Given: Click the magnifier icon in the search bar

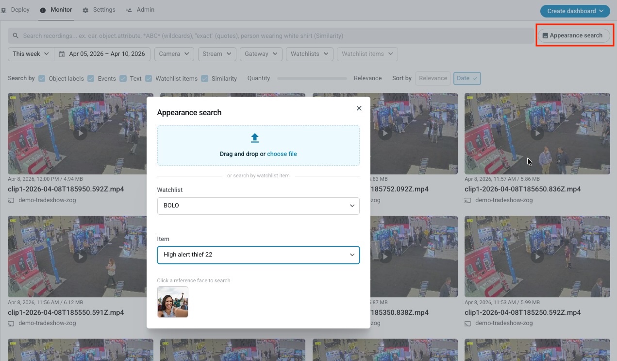Looking at the screenshot, I should 16,35.
